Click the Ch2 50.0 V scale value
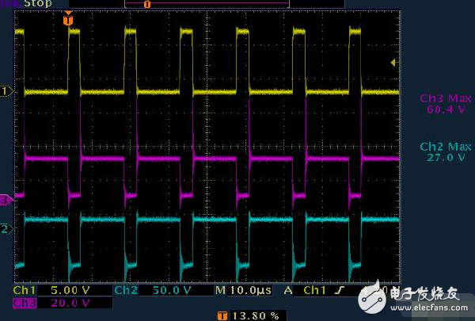 tap(172, 291)
